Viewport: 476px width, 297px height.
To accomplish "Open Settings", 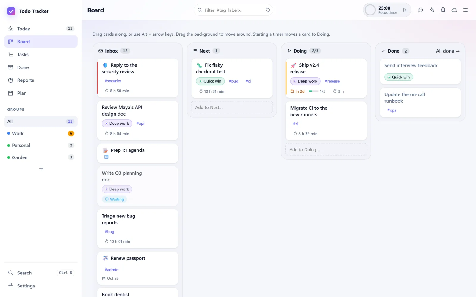I will click(41, 286).
